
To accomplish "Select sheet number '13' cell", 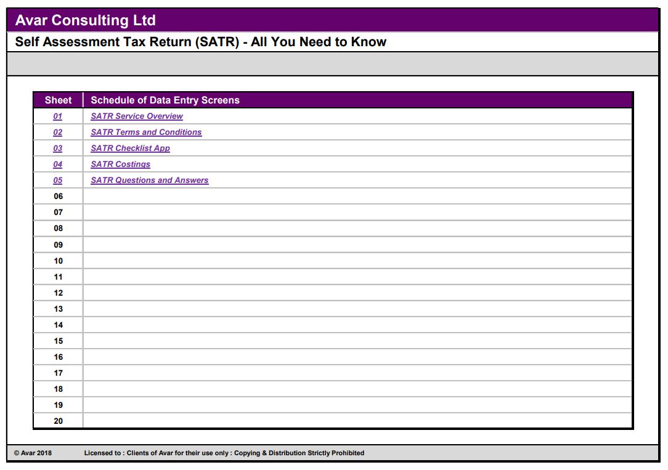I will click(x=59, y=309).
